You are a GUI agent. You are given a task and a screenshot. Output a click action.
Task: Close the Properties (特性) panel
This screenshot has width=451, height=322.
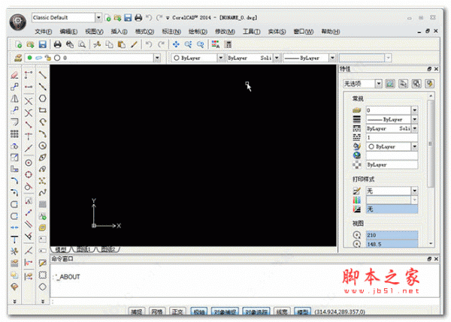436,69
